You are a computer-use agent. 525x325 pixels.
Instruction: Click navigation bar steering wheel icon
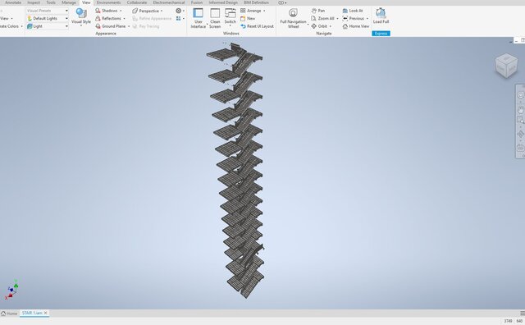pos(520,95)
